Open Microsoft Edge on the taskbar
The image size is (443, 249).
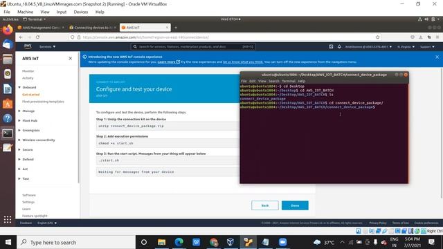click(179, 242)
